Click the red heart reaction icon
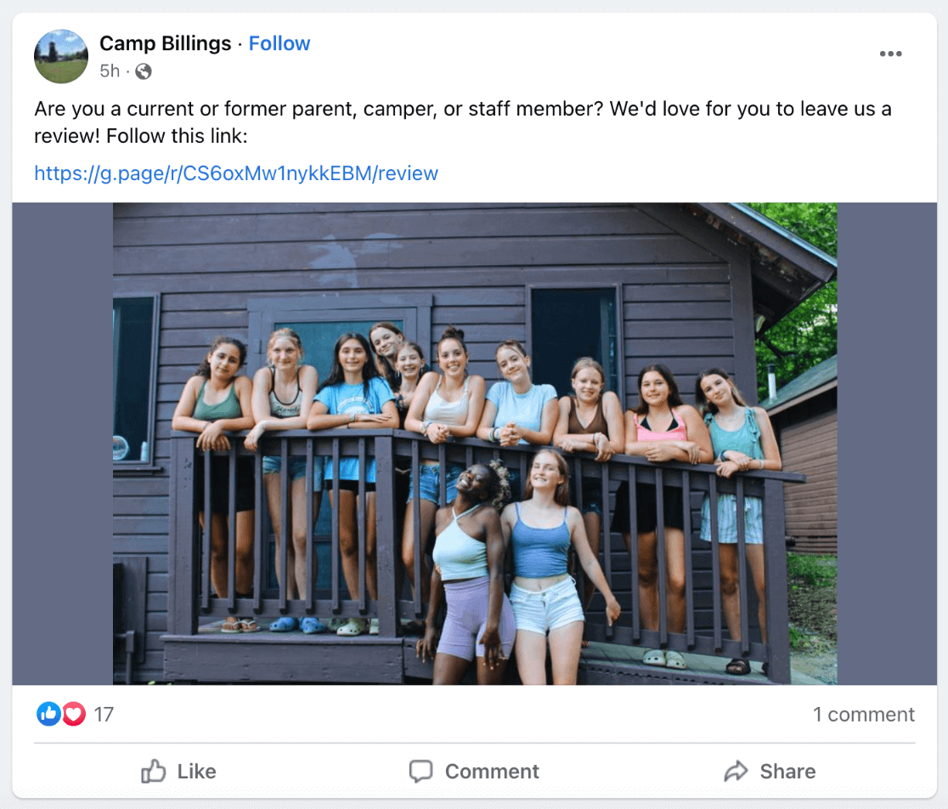 click(74, 715)
